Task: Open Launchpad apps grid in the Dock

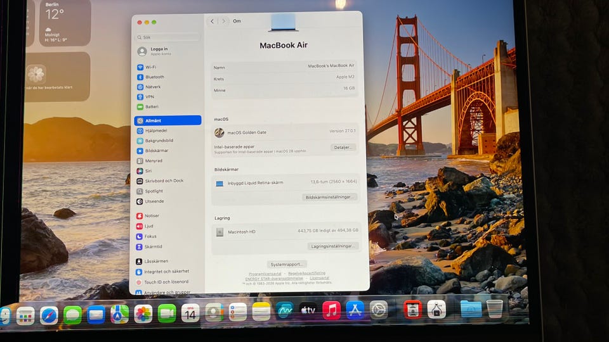Action: (x=25, y=317)
